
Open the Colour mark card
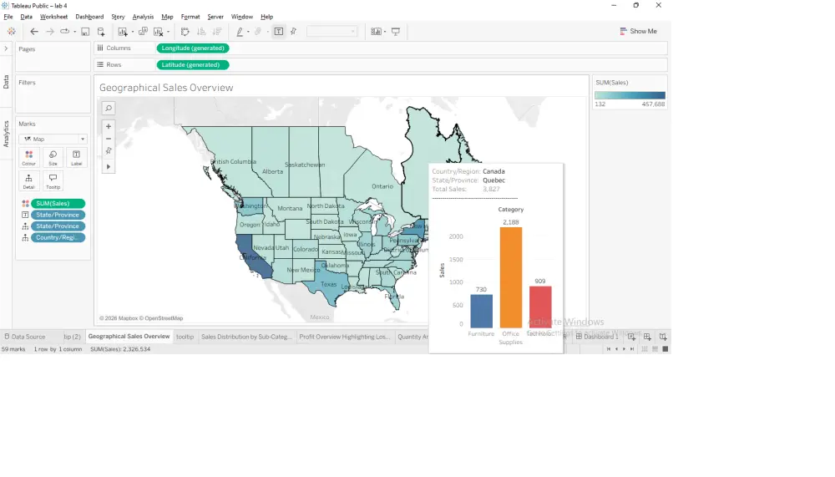28,158
